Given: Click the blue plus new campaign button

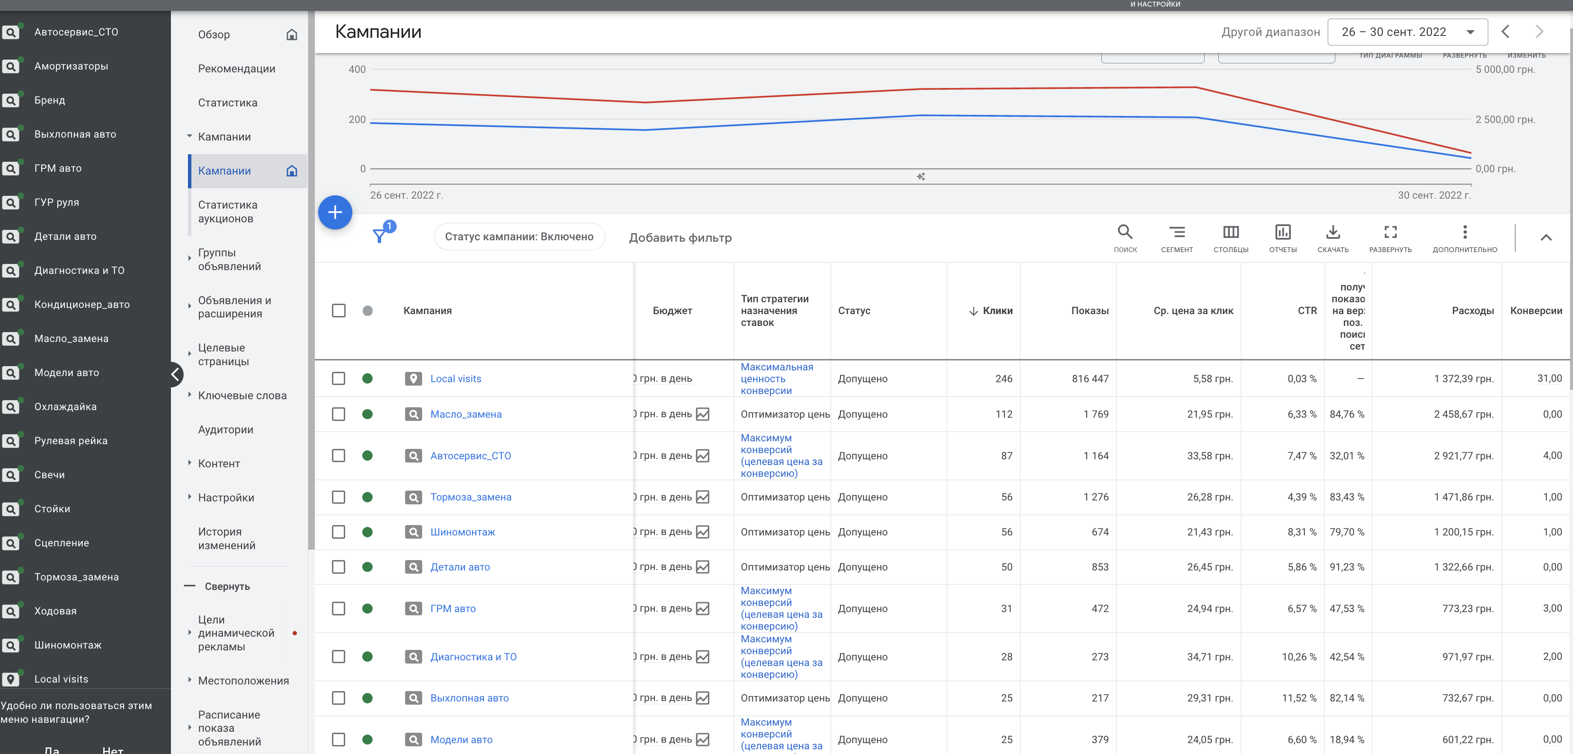Looking at the screenshot, I should pyautogui.click(x=335, y=212).
